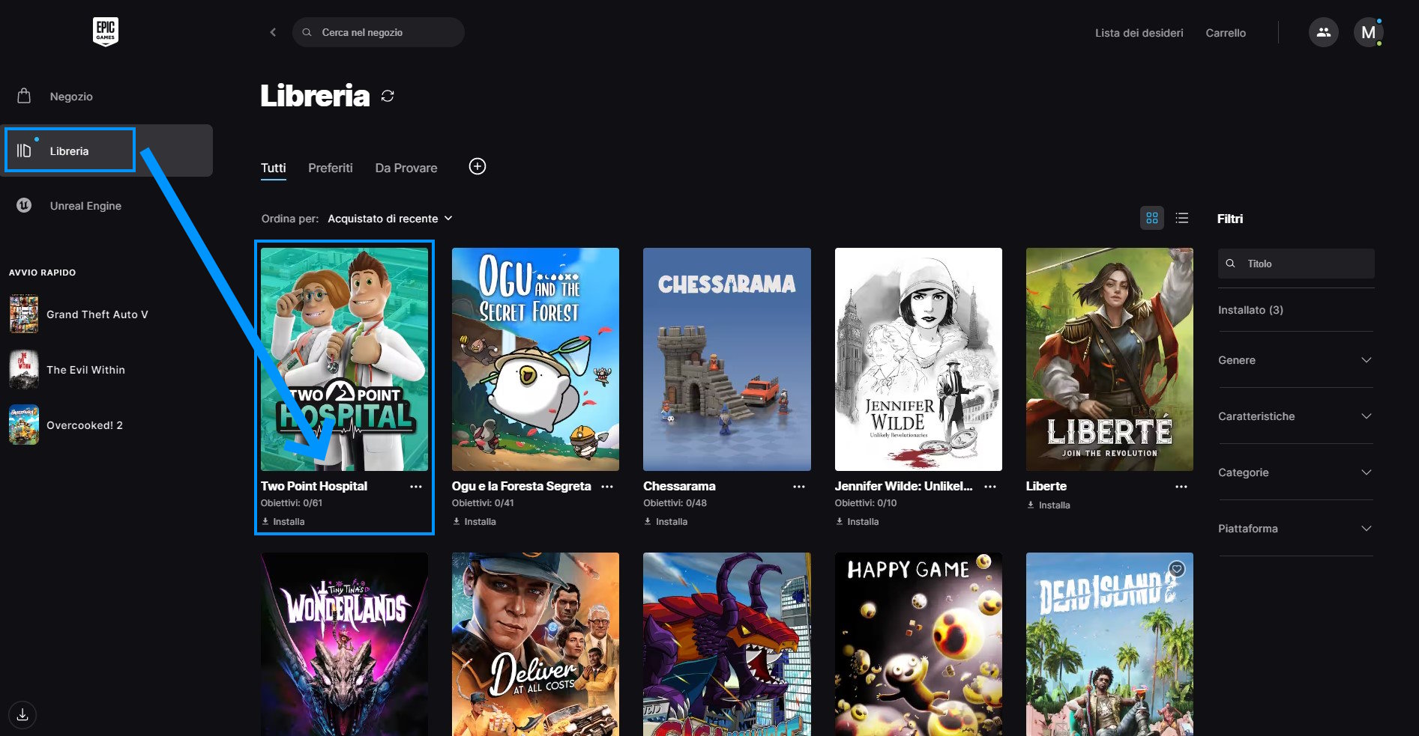Expand the Categorie filter
Image resolution: width=1419 pixels, height=736 pixels.
[x=1296, y=472]
